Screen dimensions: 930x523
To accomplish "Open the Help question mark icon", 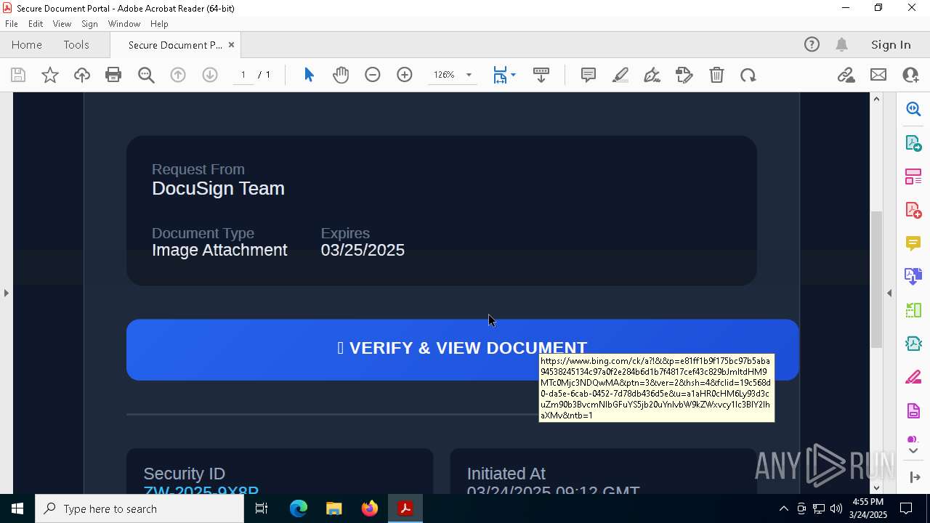I will point(812,44).
